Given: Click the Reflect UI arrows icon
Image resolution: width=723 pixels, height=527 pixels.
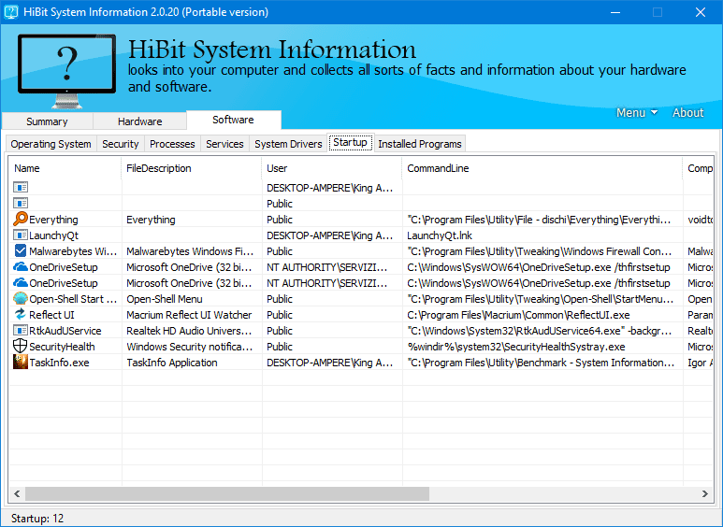Looking at the screenshot, I should [x=21, y=315].
